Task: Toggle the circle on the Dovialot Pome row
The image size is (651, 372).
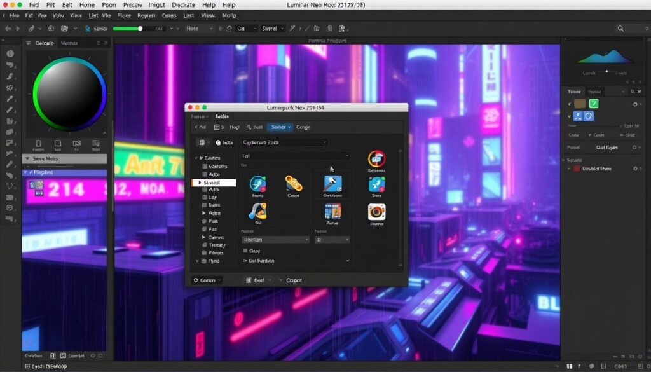Action: tap(635, 169)
